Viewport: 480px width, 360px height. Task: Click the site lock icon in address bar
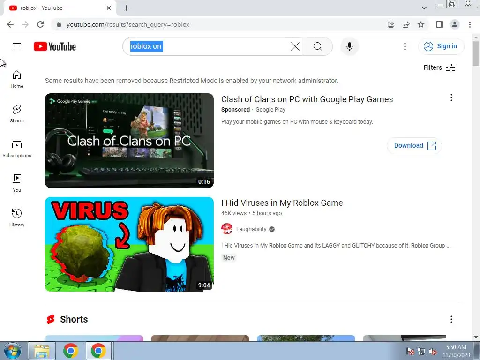[x=59, y=24]
